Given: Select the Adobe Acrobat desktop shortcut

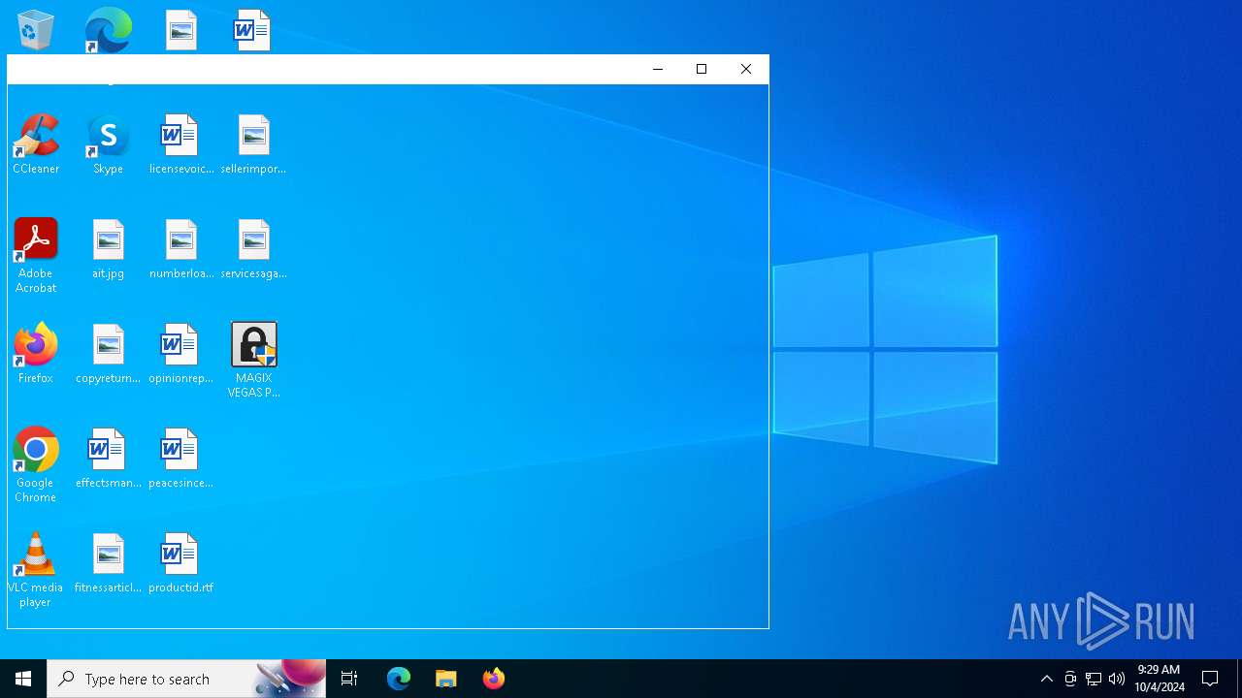Looking at the screenshot, I should pyautogui.click(x=36, y=256).
